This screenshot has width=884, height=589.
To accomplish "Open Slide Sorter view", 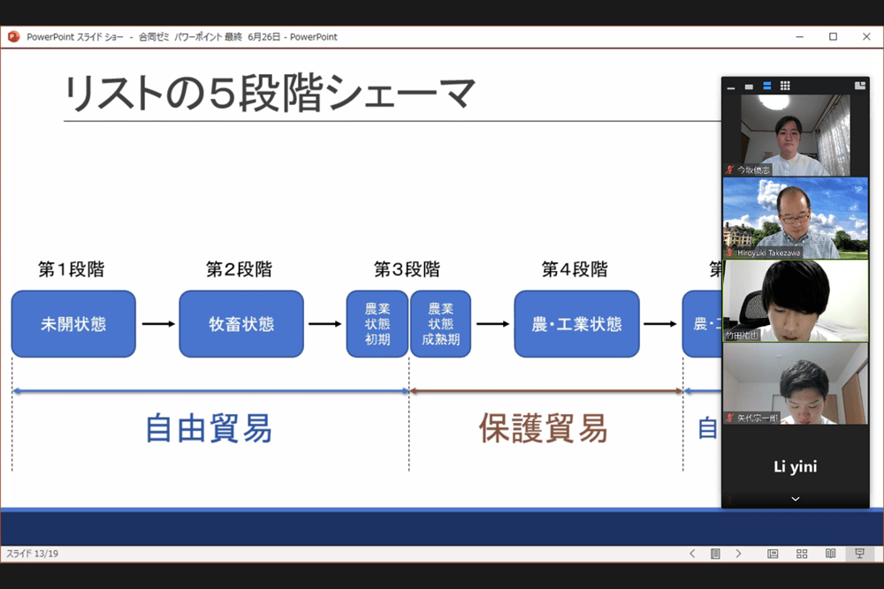I will [802, 554].
